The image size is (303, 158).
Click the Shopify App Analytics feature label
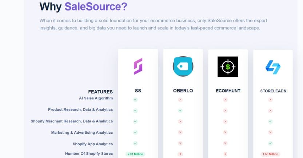coord(93,144)
